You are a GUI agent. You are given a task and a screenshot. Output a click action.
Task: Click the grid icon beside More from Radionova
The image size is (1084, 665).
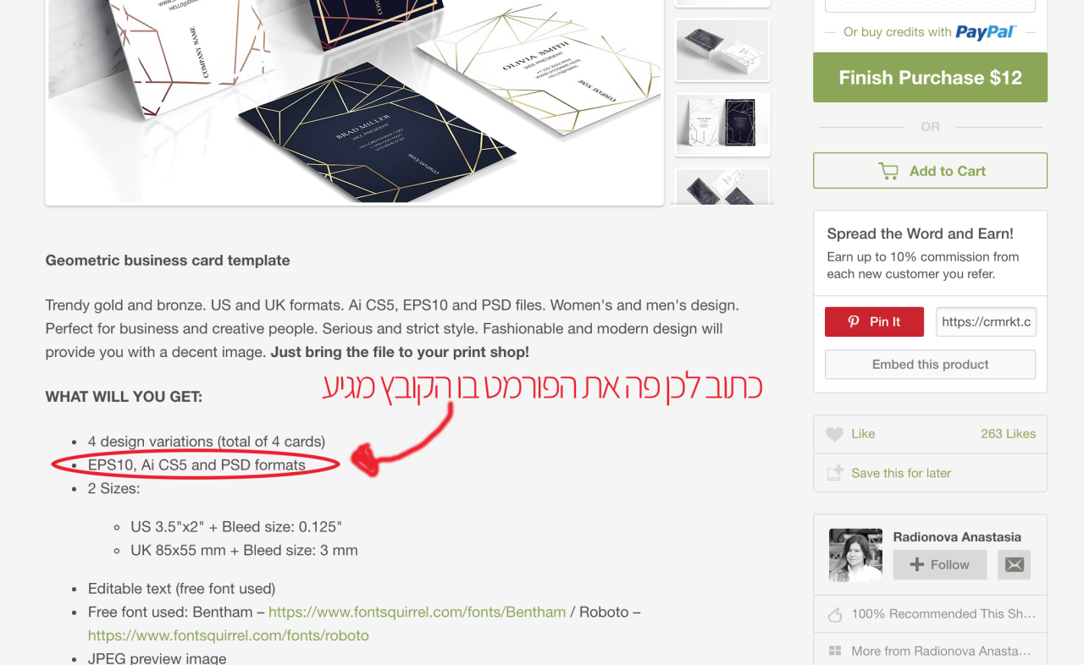pos(835,651)
